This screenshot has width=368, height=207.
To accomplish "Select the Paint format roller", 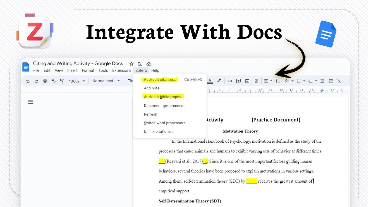I will [x=62, y=81].
